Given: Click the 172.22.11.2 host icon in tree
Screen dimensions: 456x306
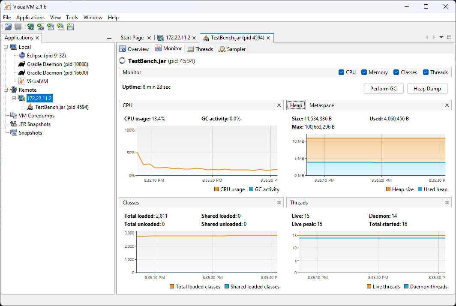Looking at the screenshot, I should pos(22,98).
